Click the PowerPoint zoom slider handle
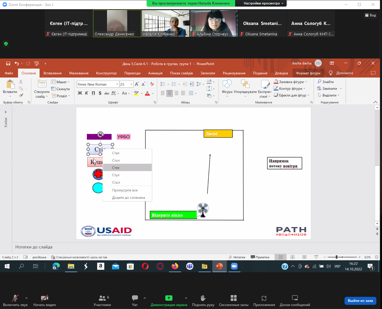382x309 pixels. 337,257
